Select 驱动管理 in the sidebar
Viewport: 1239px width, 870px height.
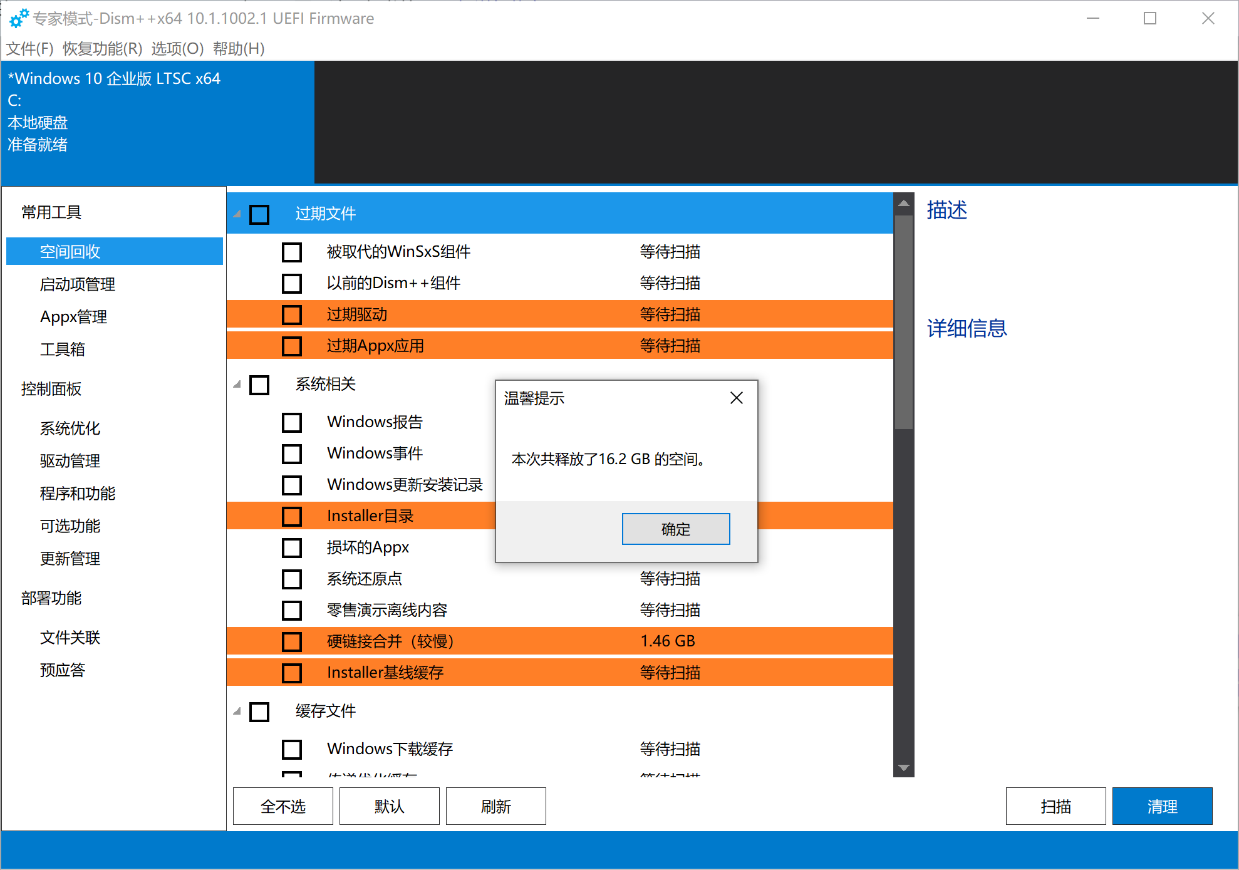pyautogui.click(x=70, y=461)
